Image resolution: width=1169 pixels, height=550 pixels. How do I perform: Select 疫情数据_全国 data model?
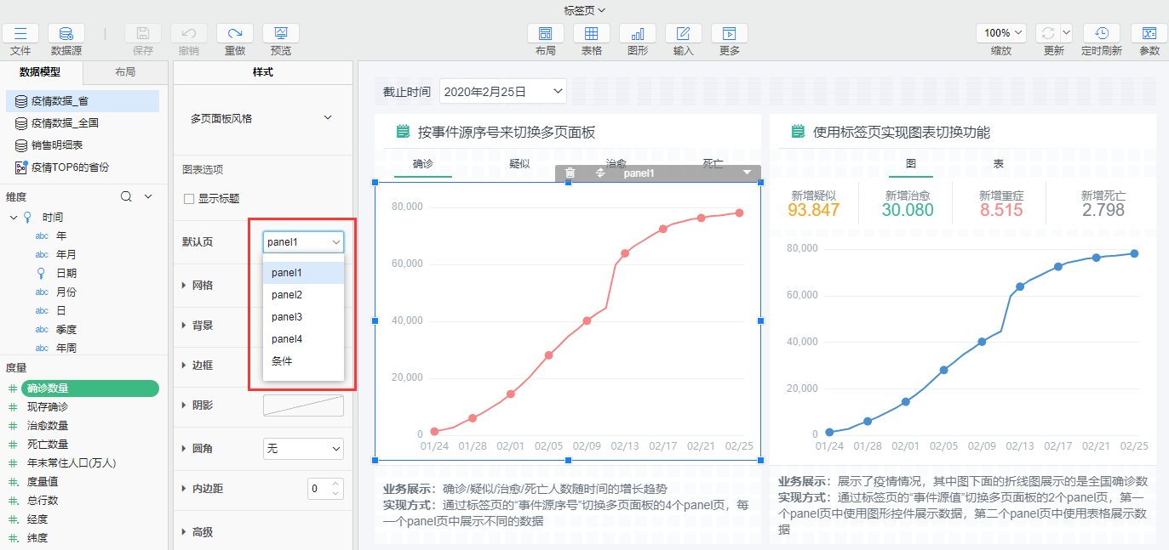pos(65,123)
